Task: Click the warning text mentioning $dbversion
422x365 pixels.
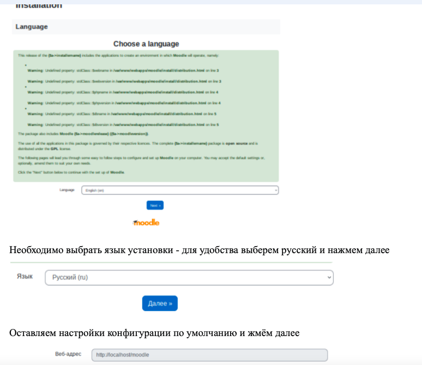Action: (123, 125)
